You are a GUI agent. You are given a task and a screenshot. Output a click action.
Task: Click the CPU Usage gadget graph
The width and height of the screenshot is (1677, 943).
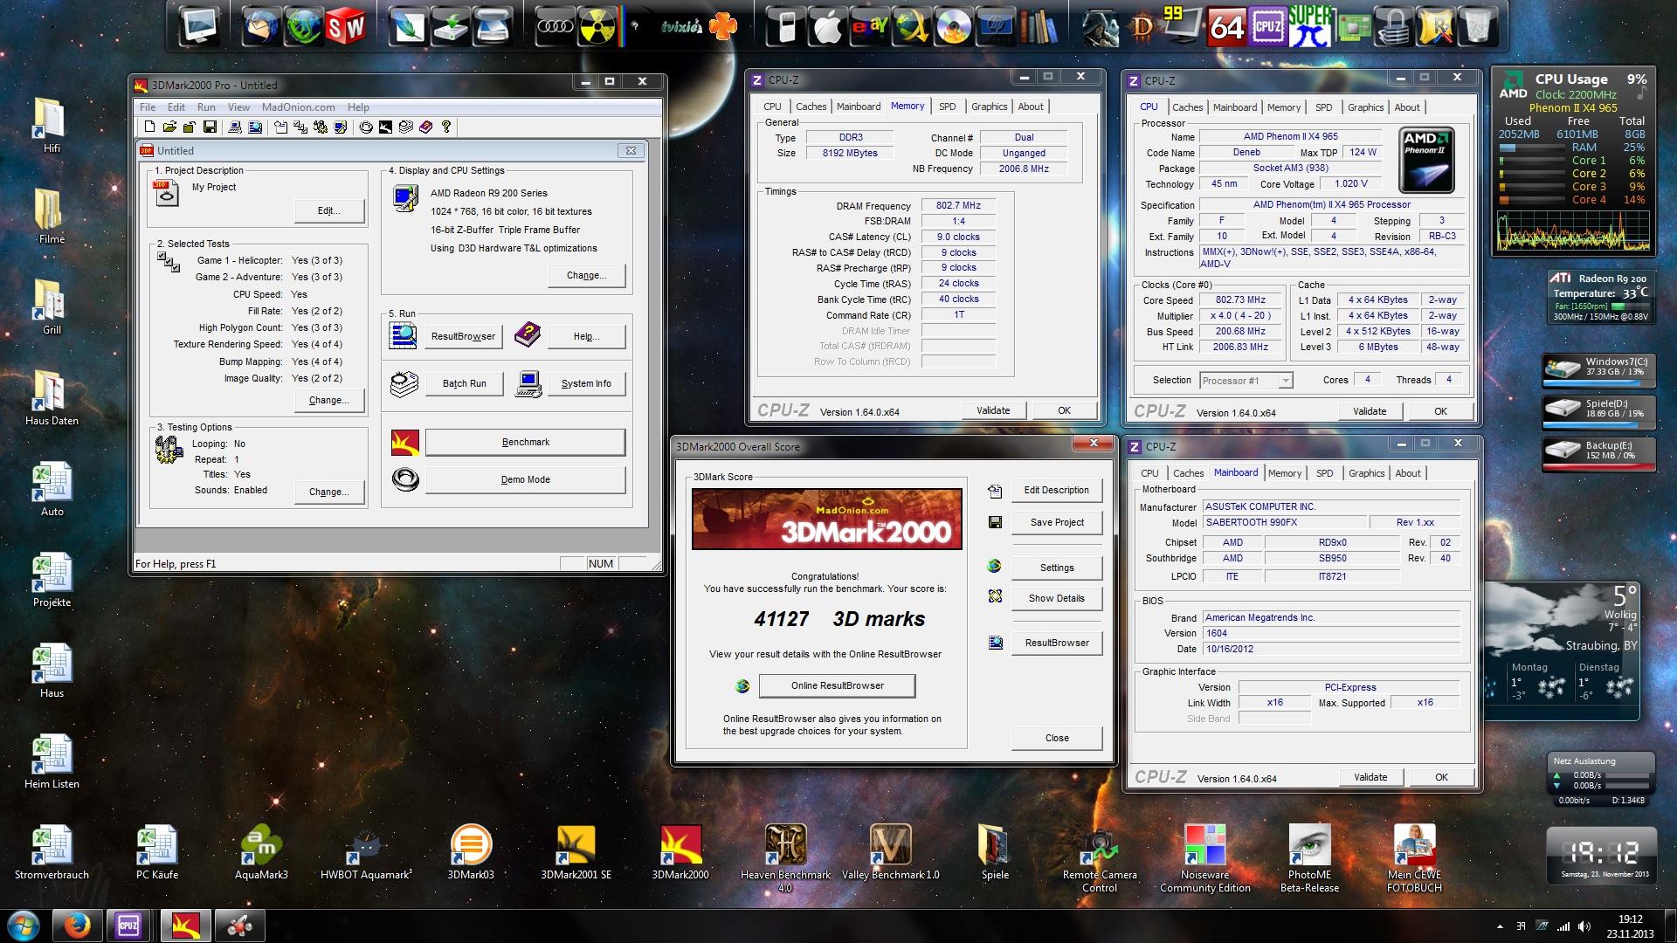coord(1573,231)
